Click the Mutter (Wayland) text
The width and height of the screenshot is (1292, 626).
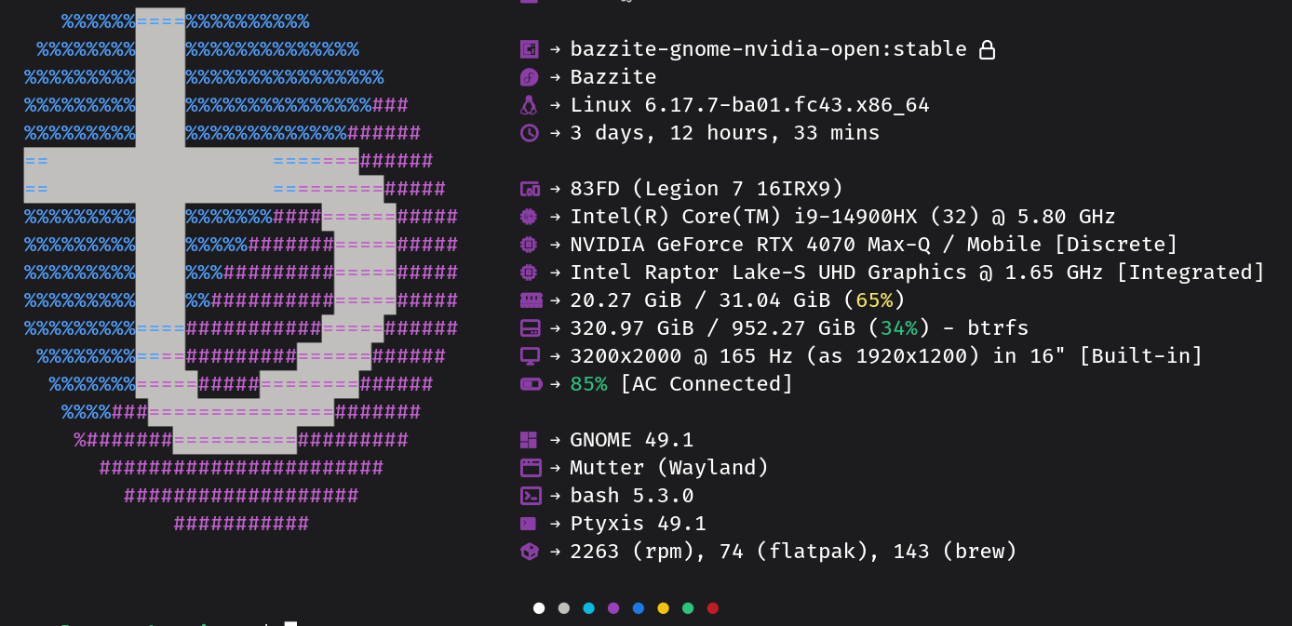[669, 468]
